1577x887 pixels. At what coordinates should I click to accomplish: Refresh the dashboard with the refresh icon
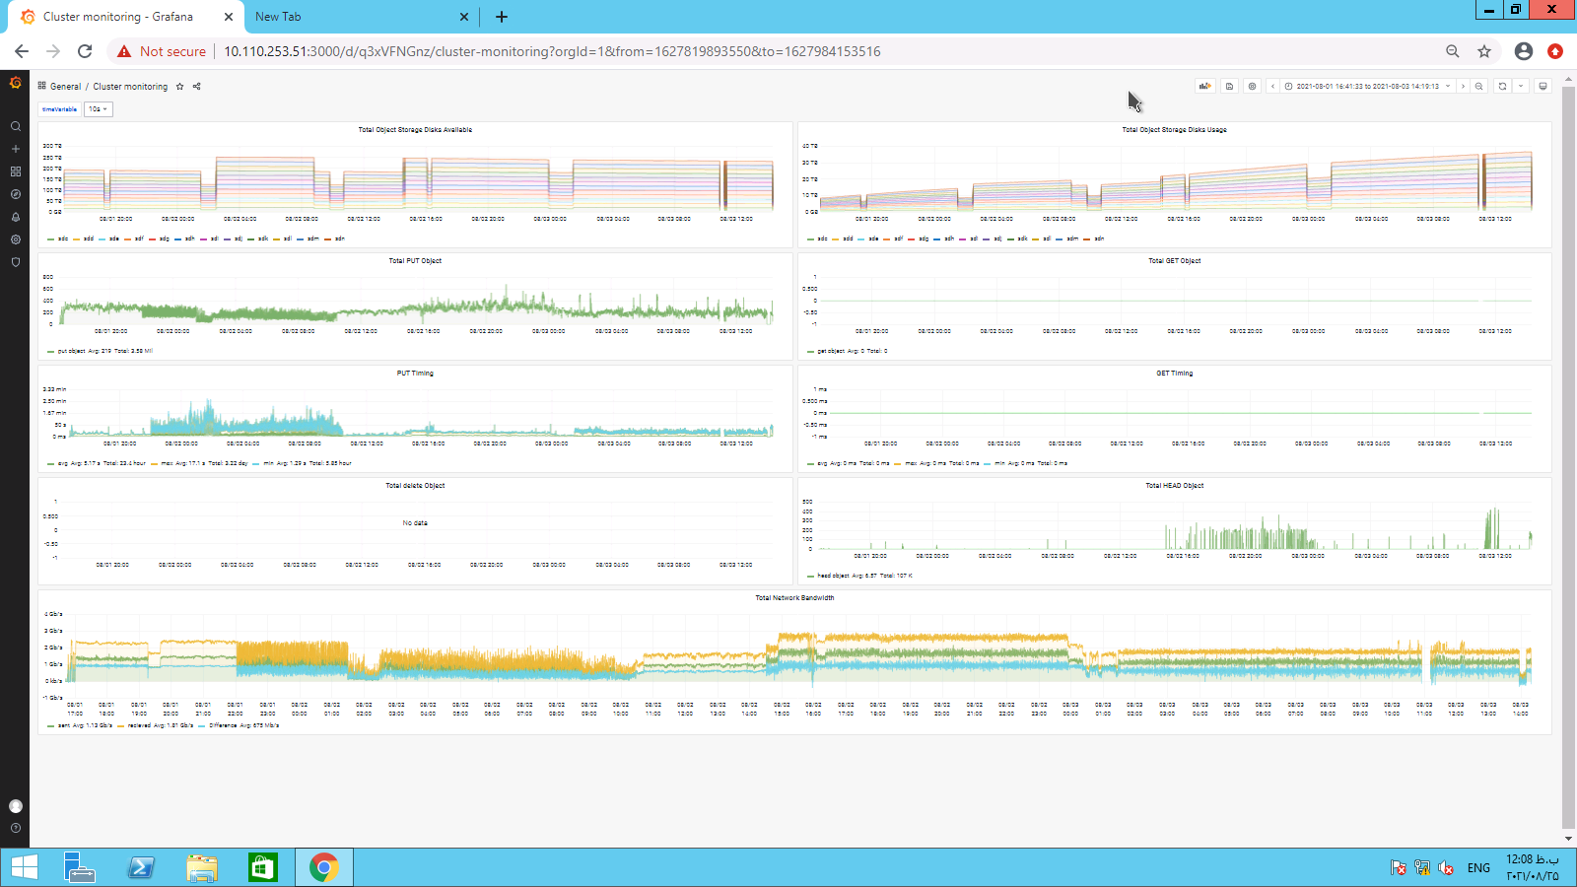pos(1502,87)
